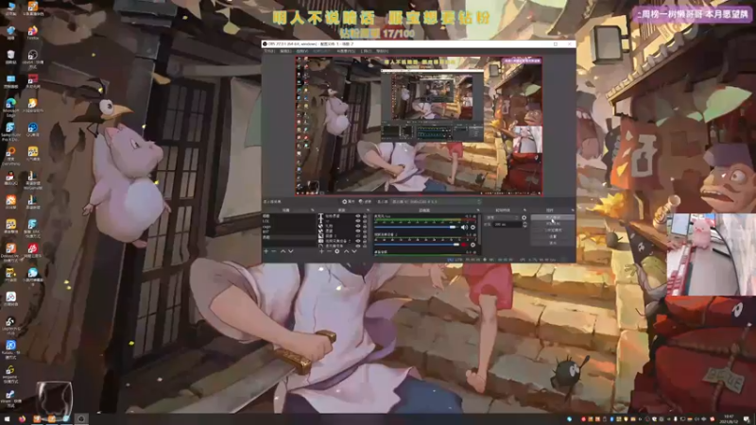Image resolution: width=756 pixels, height=425 pixels.
Task: Open the display selection dropdown above the panels
Action: tap(437, 201)
